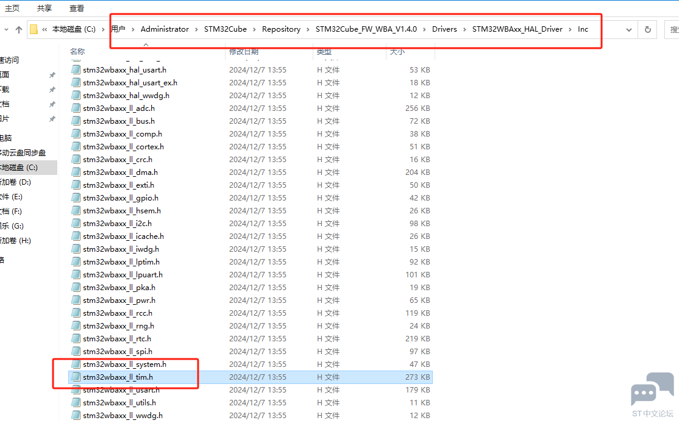Sort by 名称 column header
The width and height of the screenshot is (679, 423).
click(x=77, y=52)
